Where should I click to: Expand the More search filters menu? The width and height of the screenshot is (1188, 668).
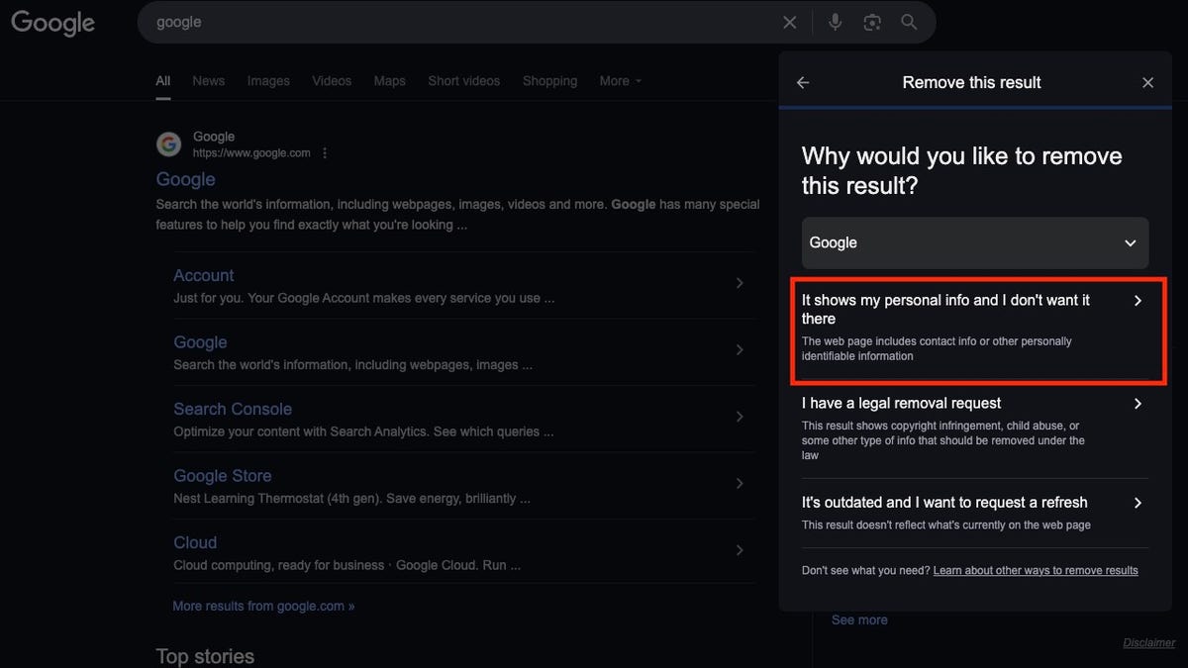(x=620, y=81)
